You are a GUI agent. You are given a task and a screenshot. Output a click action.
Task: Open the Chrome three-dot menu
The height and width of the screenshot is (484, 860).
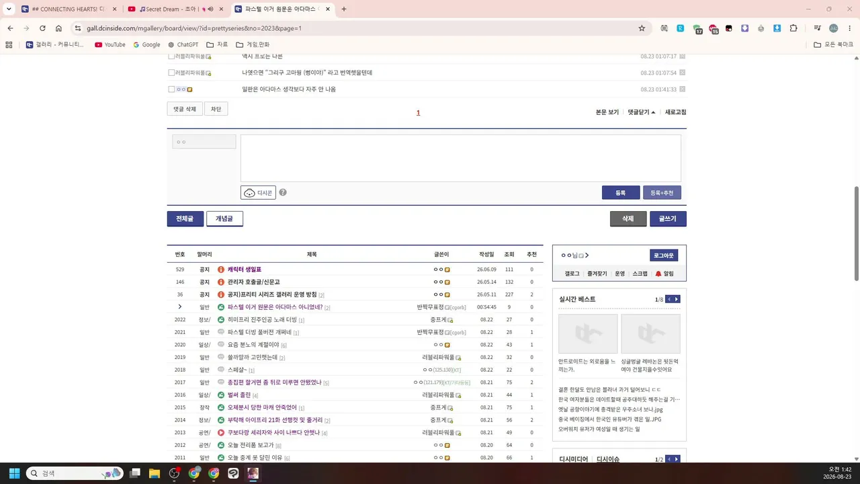tap(849, 28)
